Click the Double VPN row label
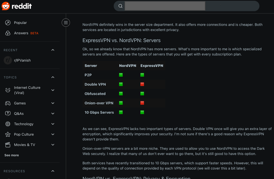 pyautogui.click(x=95, y=84)
